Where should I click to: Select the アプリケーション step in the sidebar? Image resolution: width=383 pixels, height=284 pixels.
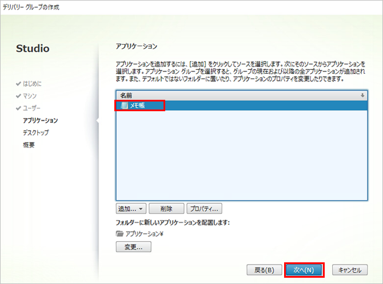pos(40,120)
